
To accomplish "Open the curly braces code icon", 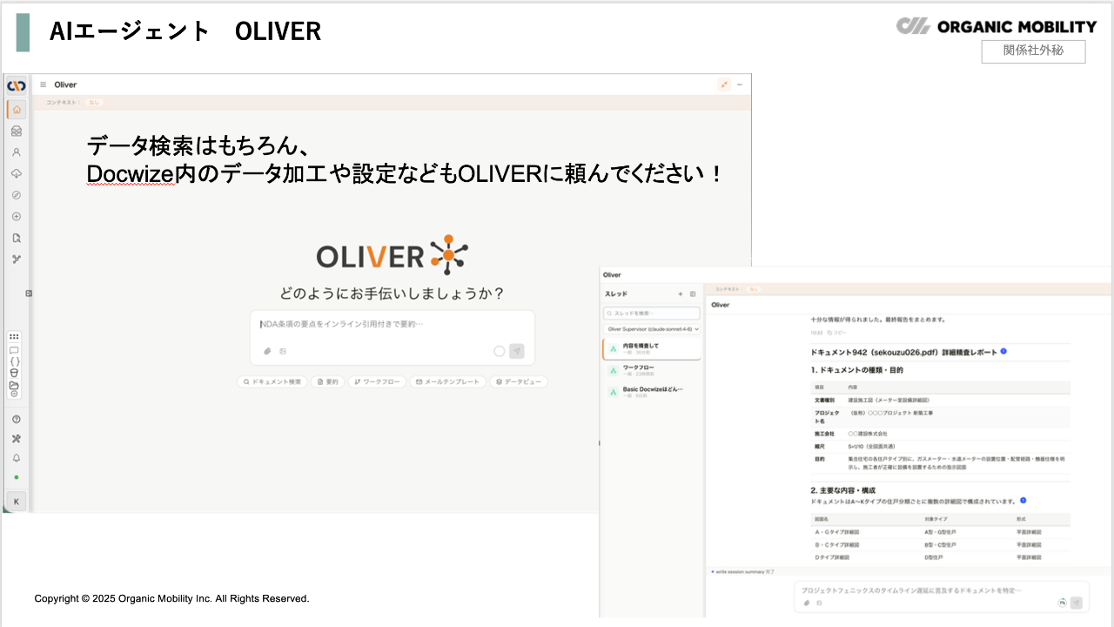I will click(x=14, y=361).
